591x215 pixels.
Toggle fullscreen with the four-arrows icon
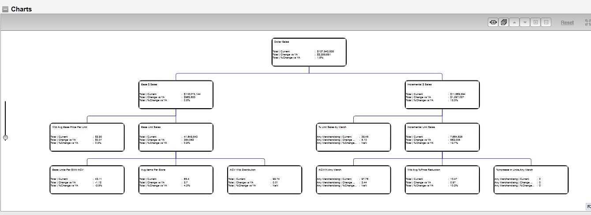tap(587, 22)
